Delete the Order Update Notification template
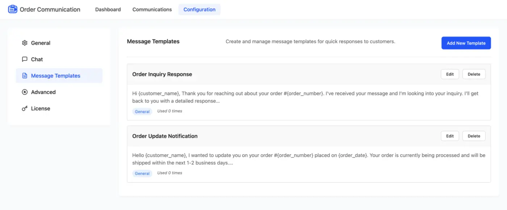The image size is (507, 210). tap(474, 136)
